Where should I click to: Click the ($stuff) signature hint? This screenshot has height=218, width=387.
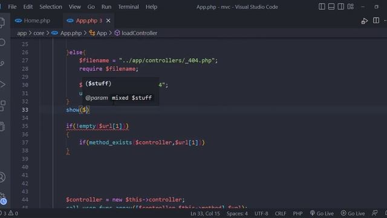coord(98,84)
